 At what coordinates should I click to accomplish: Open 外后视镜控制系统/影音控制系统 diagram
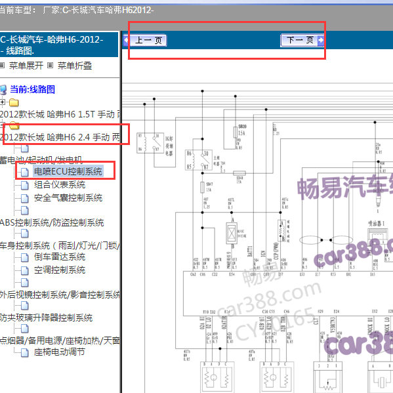[60, 295]
